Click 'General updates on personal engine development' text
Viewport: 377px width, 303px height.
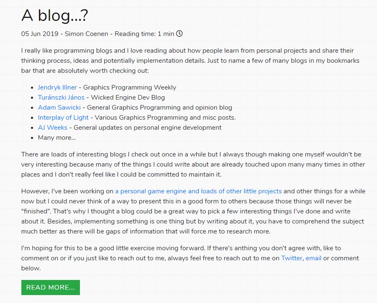point(147,128)
